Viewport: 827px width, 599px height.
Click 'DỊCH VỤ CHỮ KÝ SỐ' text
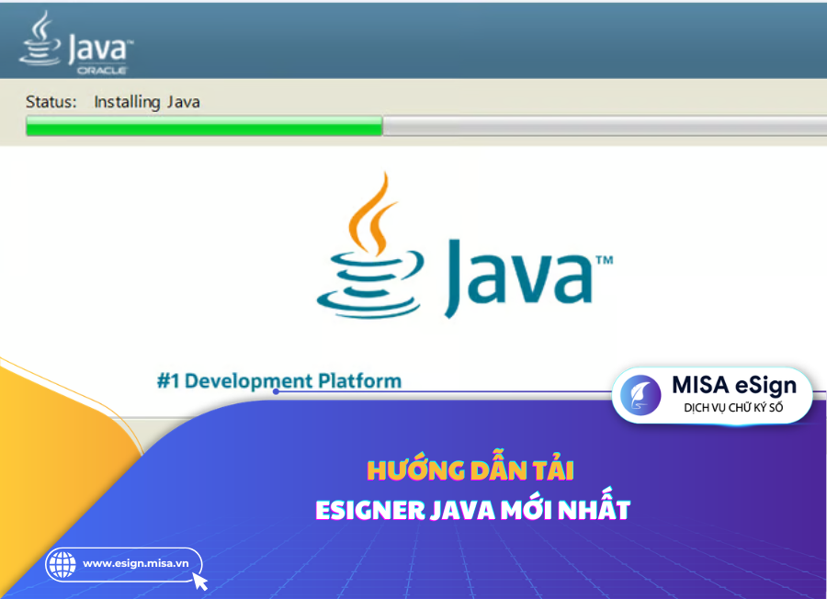(x=733, y=408)
